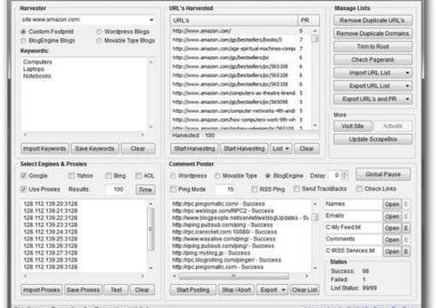Open the footprint dropdown showing site:www.amazon.com

151,20
